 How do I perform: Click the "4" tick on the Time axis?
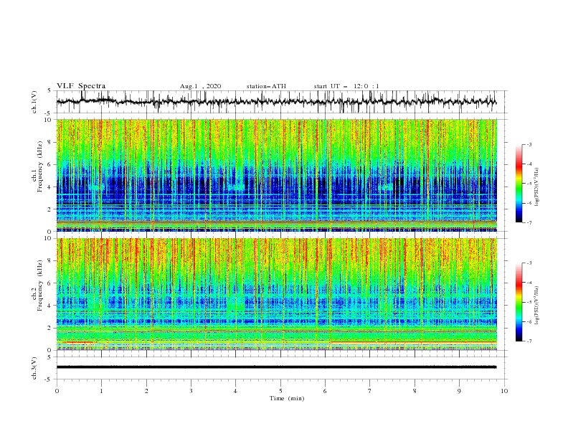coord(236,391)
